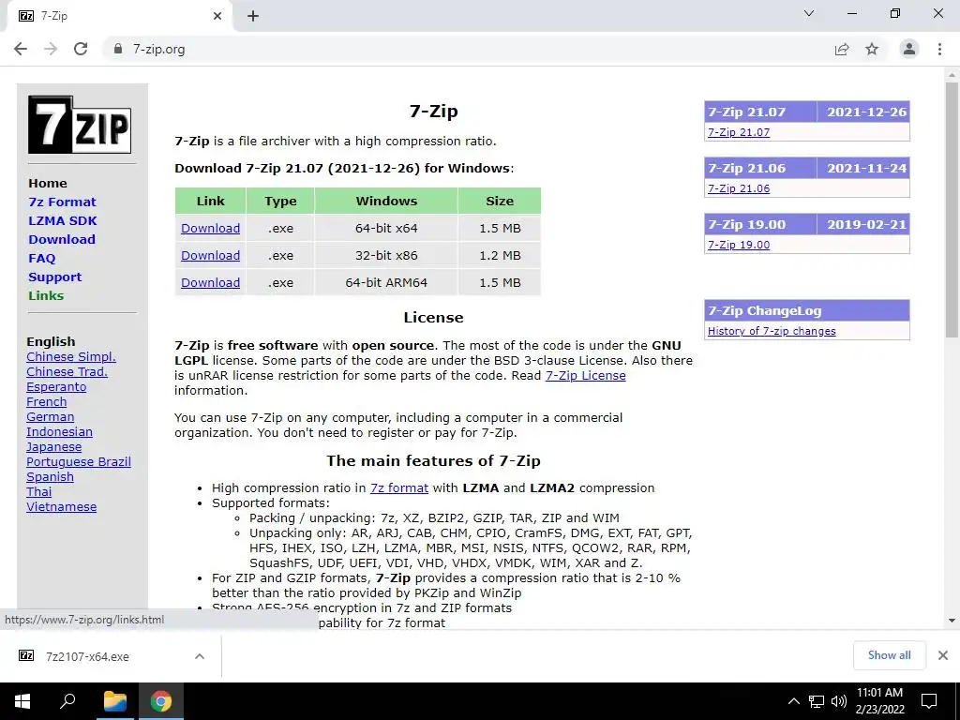Go to Home in site menu
Viewport: 960px width, 720px height.
pyautogui.click(x=48, y=183)
